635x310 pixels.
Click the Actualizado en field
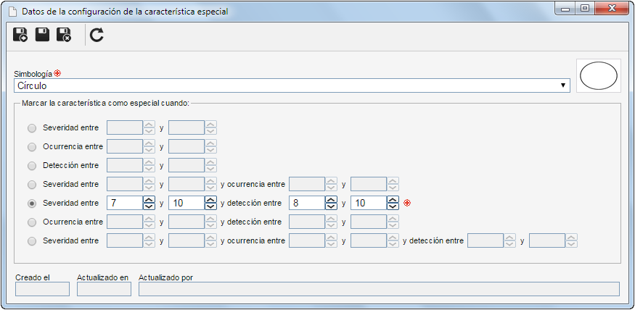click(104, 289)
